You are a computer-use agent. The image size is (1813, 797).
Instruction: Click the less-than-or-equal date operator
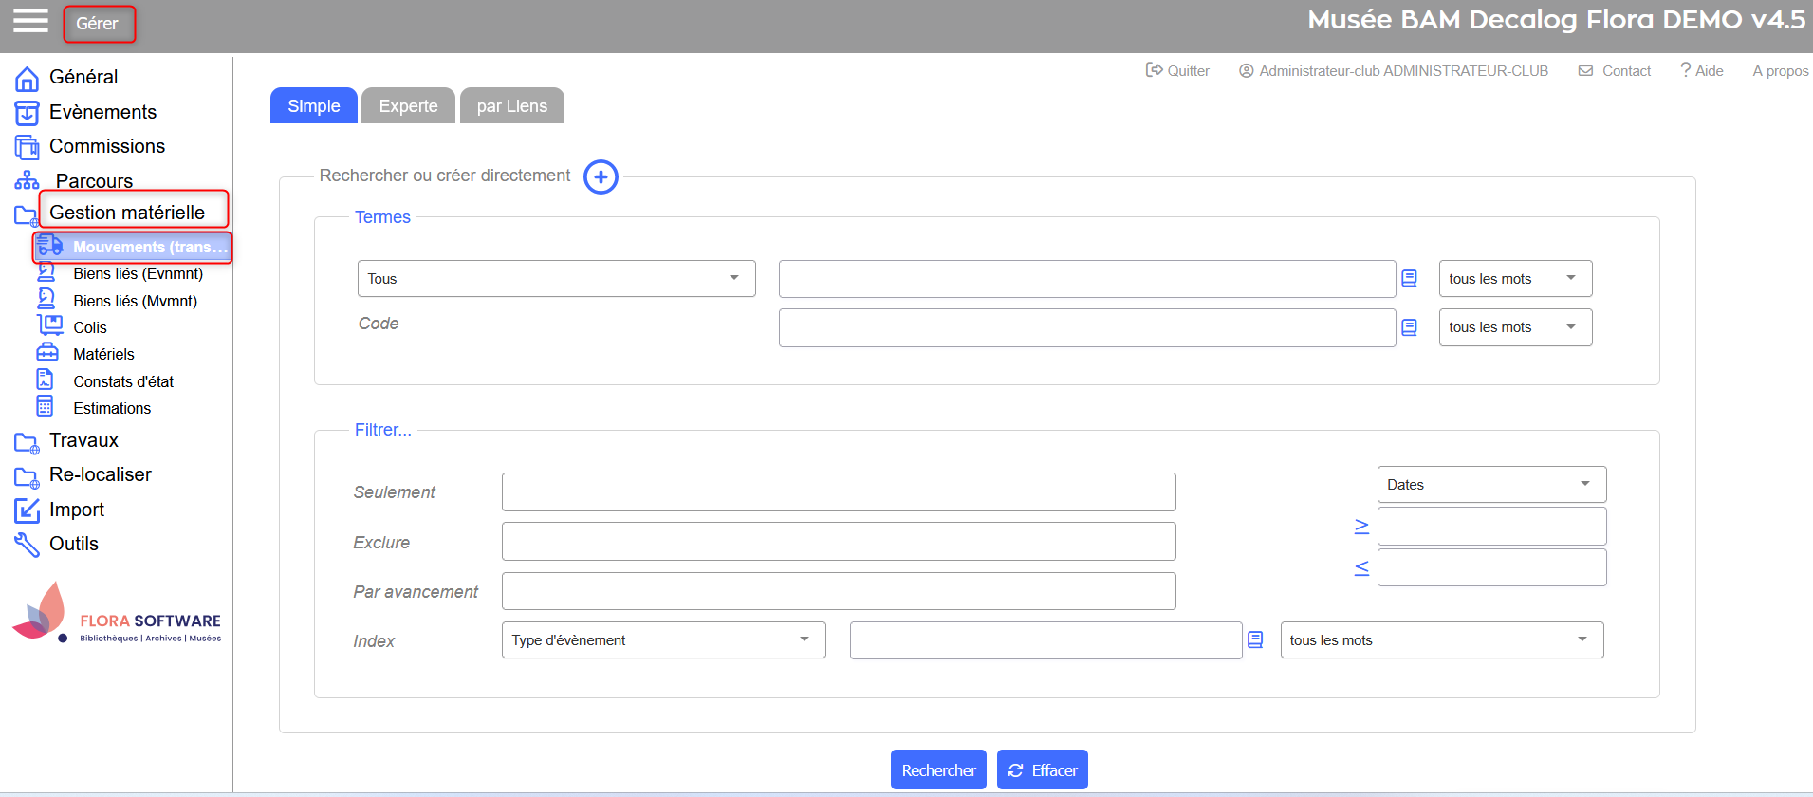pyautogui.click(x=1361, y=567)
